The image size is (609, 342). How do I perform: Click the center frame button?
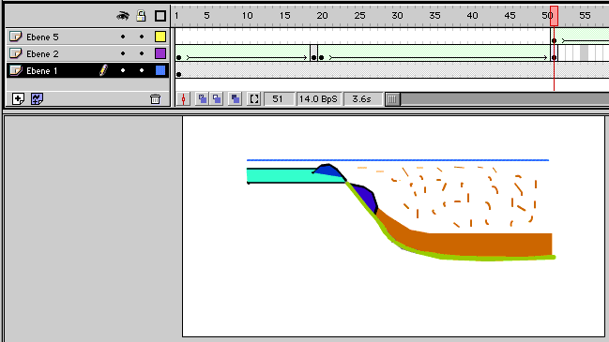(x=183, y=99)
